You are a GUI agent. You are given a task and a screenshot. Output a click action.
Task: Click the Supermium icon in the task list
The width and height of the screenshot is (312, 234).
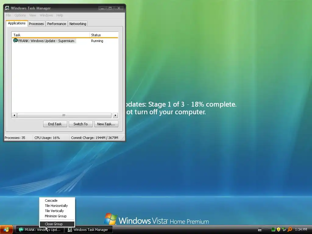16,41
